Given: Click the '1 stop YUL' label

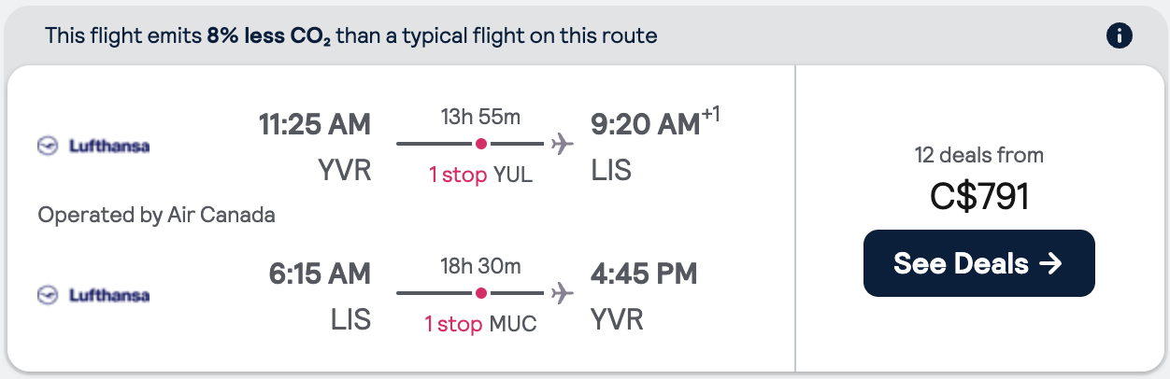Looking at the screenshot, I should point(480,175).
